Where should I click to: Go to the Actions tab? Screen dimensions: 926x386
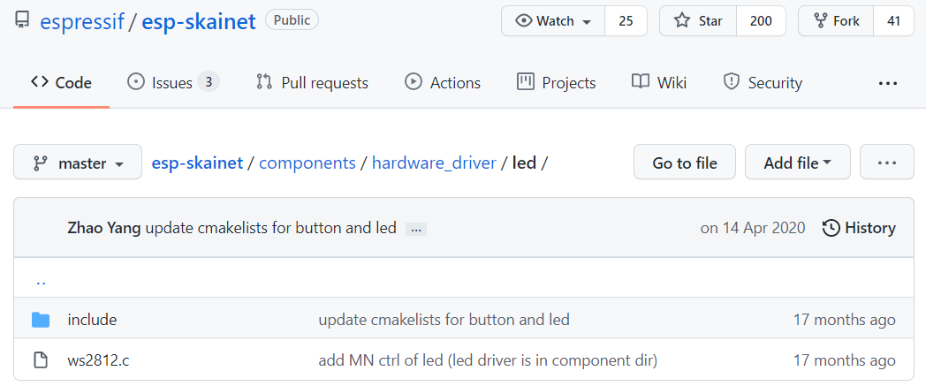[443, 83]
